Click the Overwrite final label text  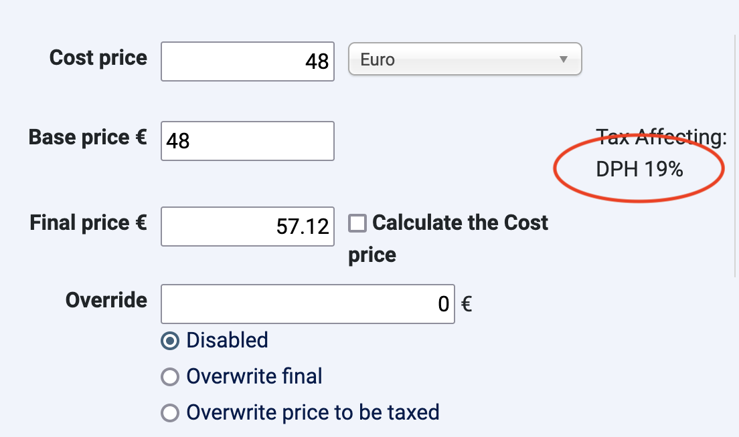[254, 377]
